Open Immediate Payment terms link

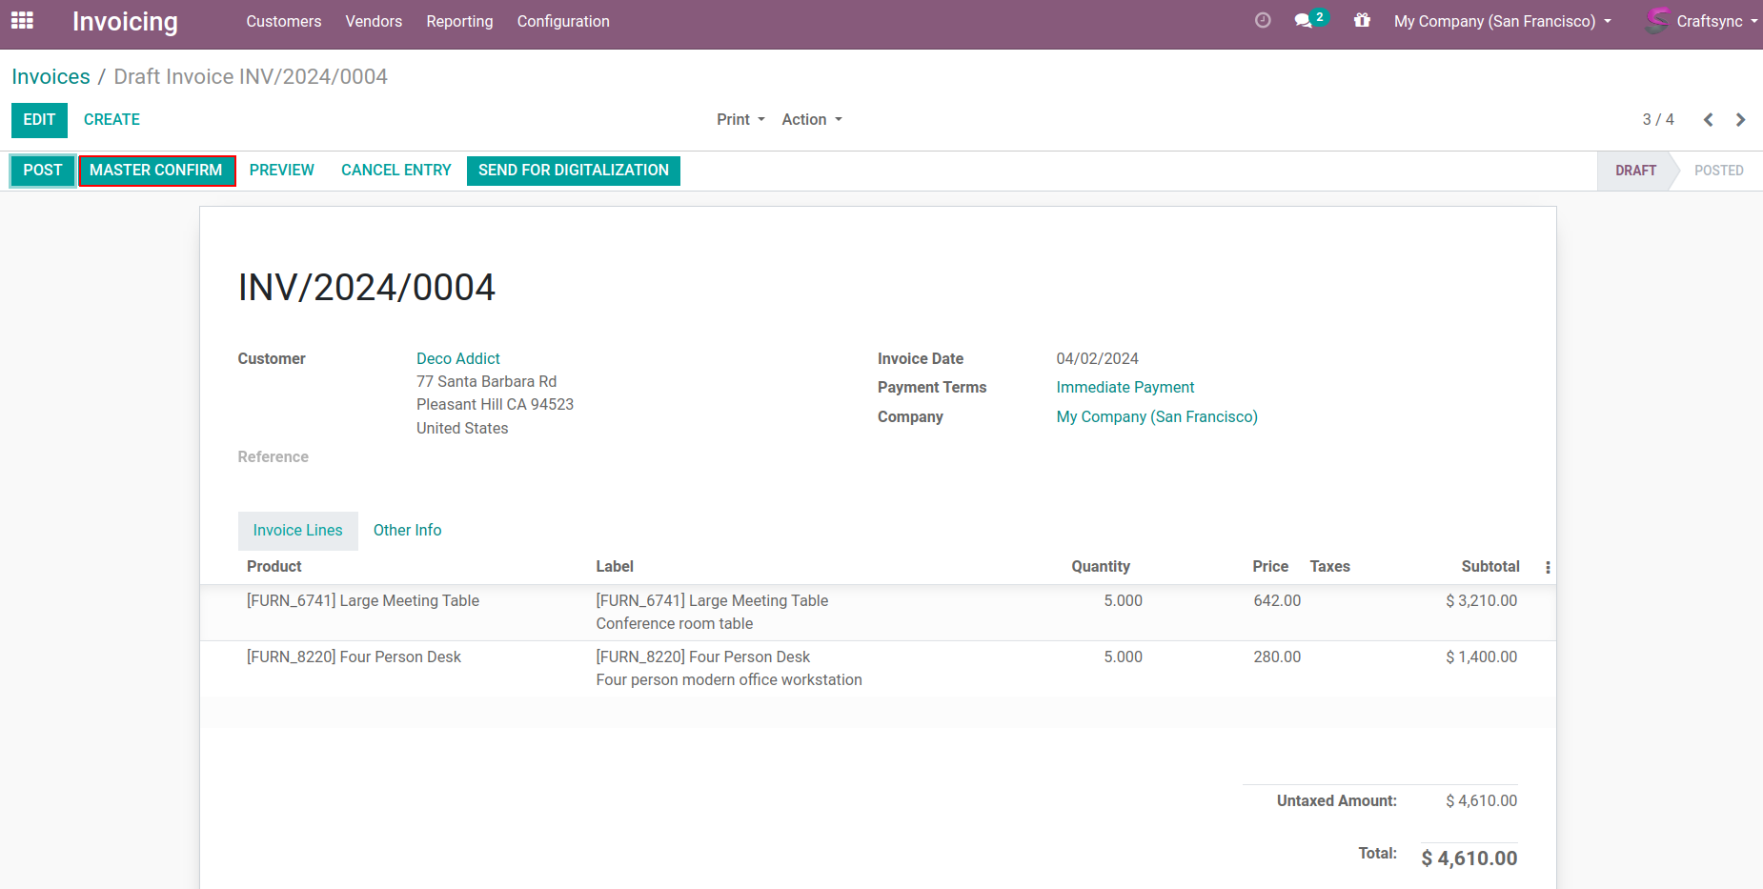click(x=1125, y=388)
